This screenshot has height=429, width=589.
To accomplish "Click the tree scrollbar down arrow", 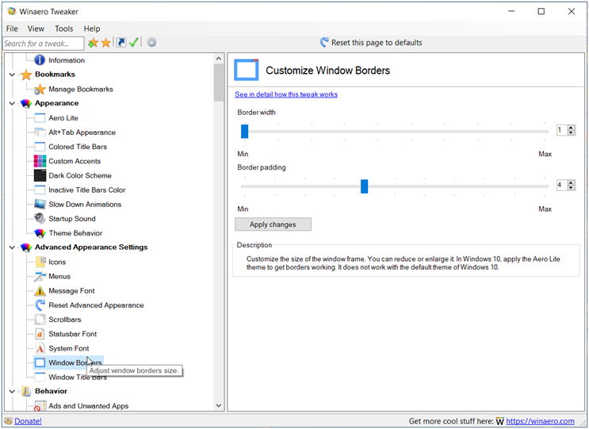I will tap(219, 405).
